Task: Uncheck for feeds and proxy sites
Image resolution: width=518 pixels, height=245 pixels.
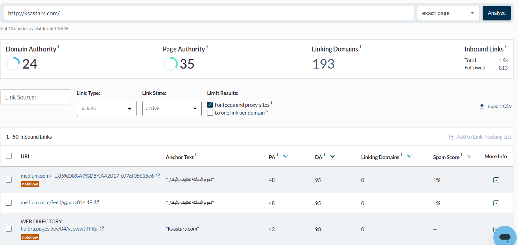Action: coord(210,105)
